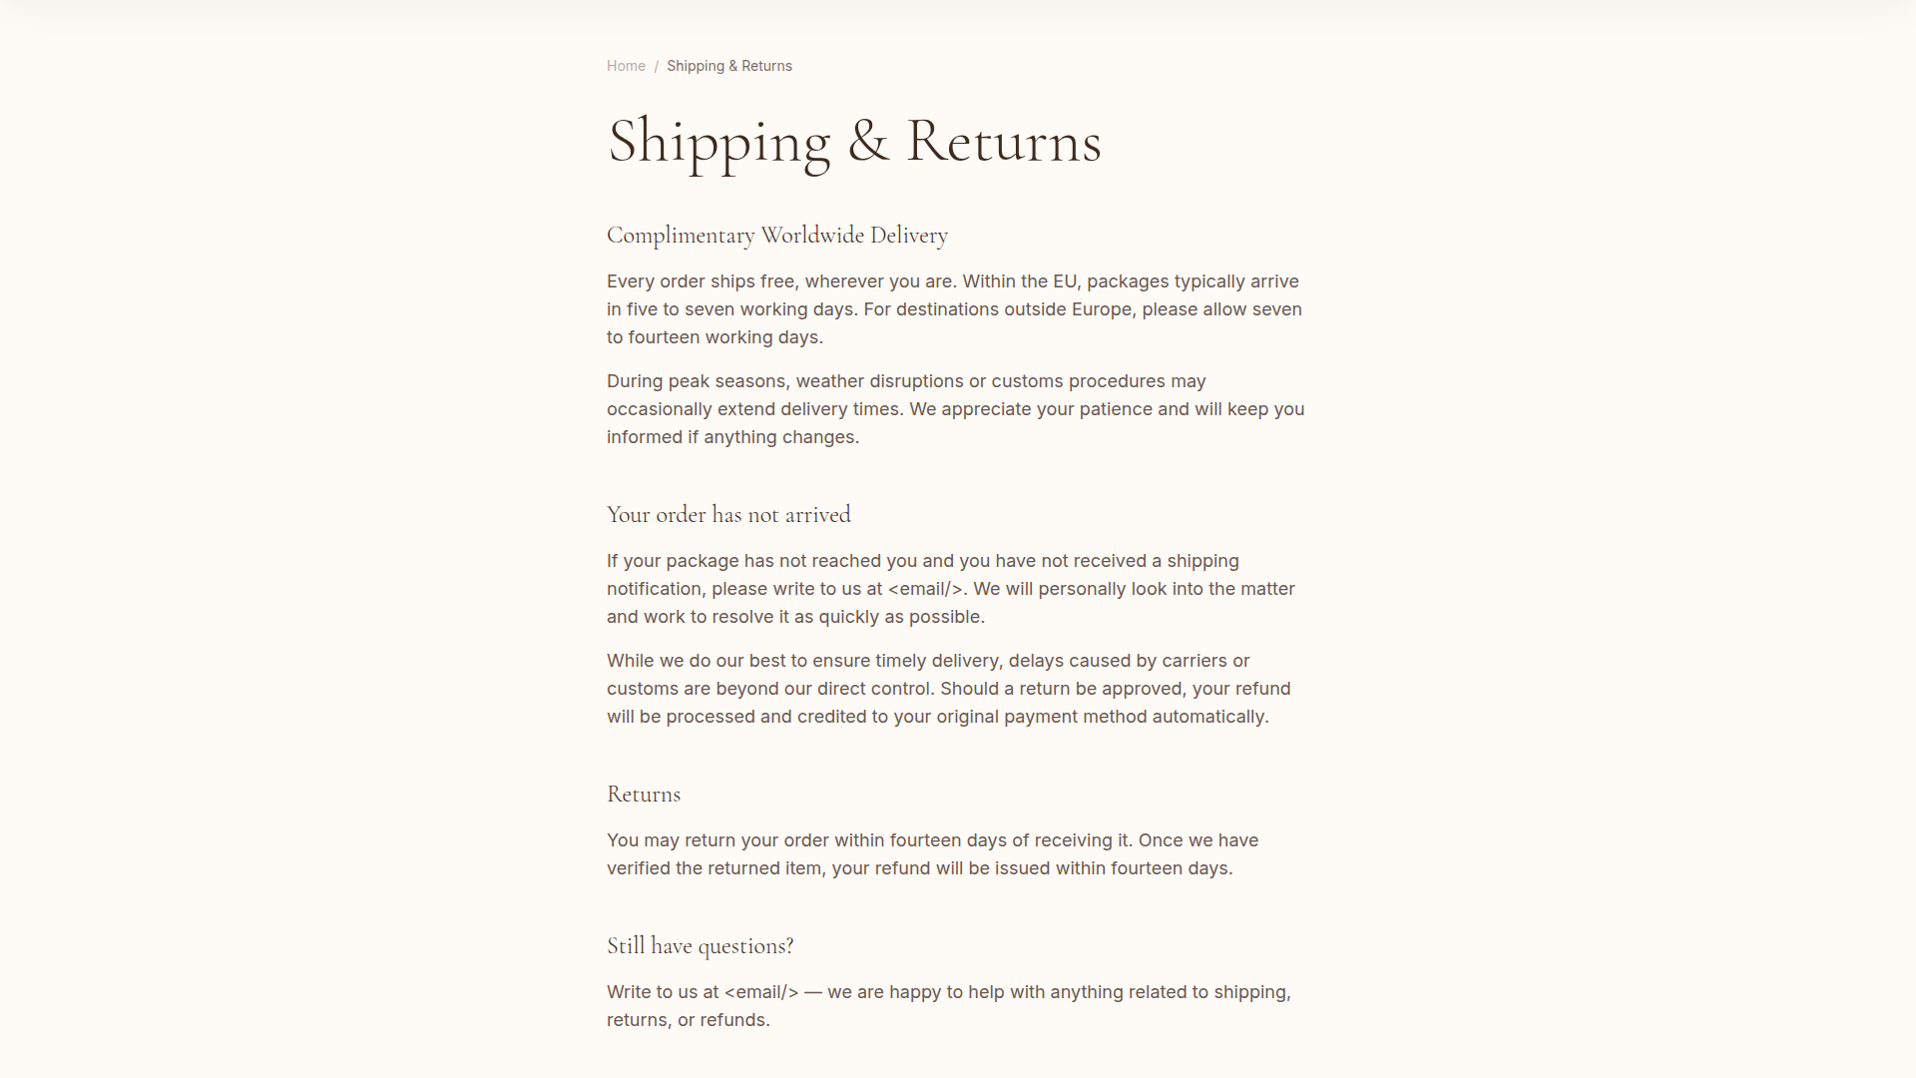Click the phrase "verified the returned item"

(715, 868)
